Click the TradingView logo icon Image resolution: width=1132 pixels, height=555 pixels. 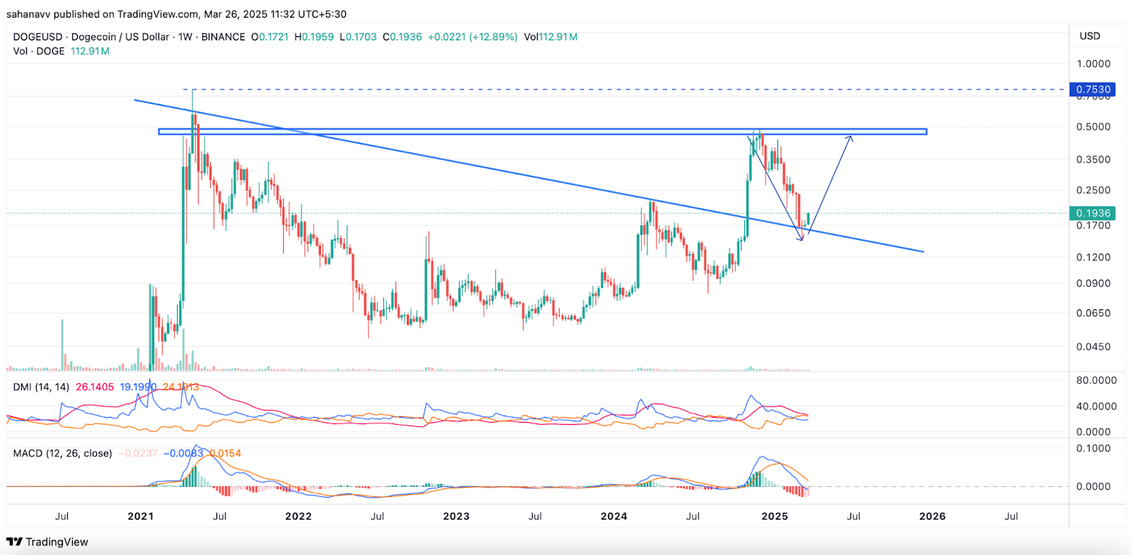(x=14, y=542)
